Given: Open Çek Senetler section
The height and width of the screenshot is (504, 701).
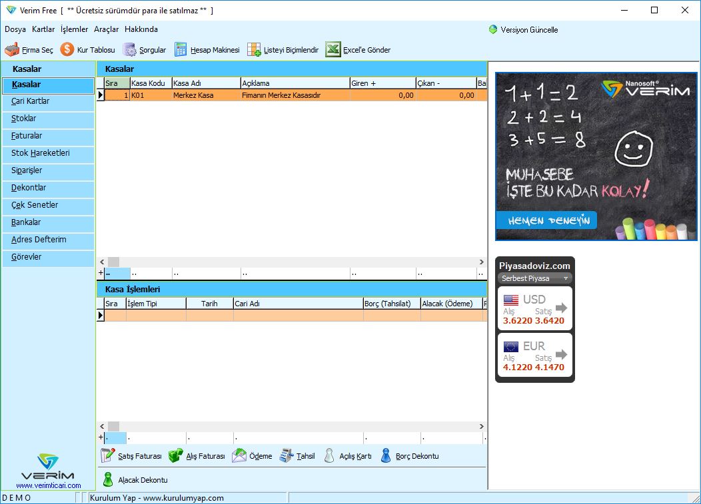Looking at the screenshot, I should click(x=48, y=205).
